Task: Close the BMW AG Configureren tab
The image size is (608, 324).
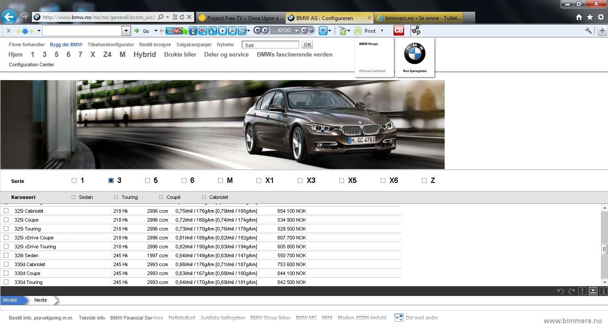Action: pos(369,18)
